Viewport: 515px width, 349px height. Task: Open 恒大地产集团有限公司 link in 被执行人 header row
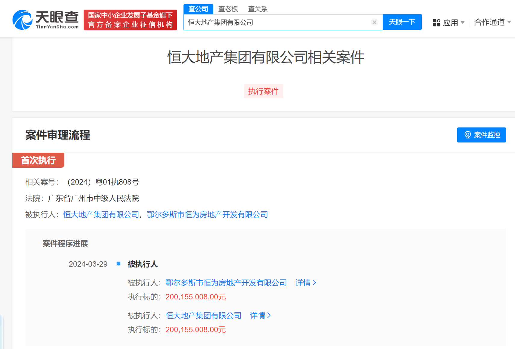tap(101, 215)
